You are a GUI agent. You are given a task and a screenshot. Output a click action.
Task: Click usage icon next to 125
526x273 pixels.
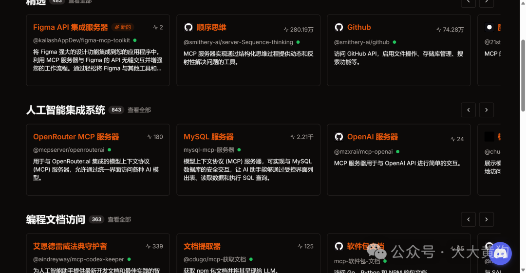click(300, 246)
